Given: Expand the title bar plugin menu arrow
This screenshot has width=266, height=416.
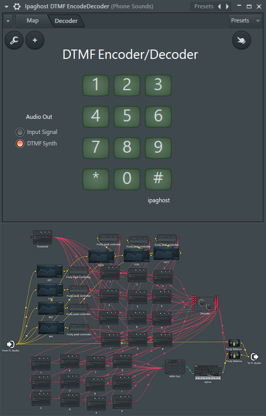Looking at the screenshot, I should pyautogui.click(x=7, y=6).
